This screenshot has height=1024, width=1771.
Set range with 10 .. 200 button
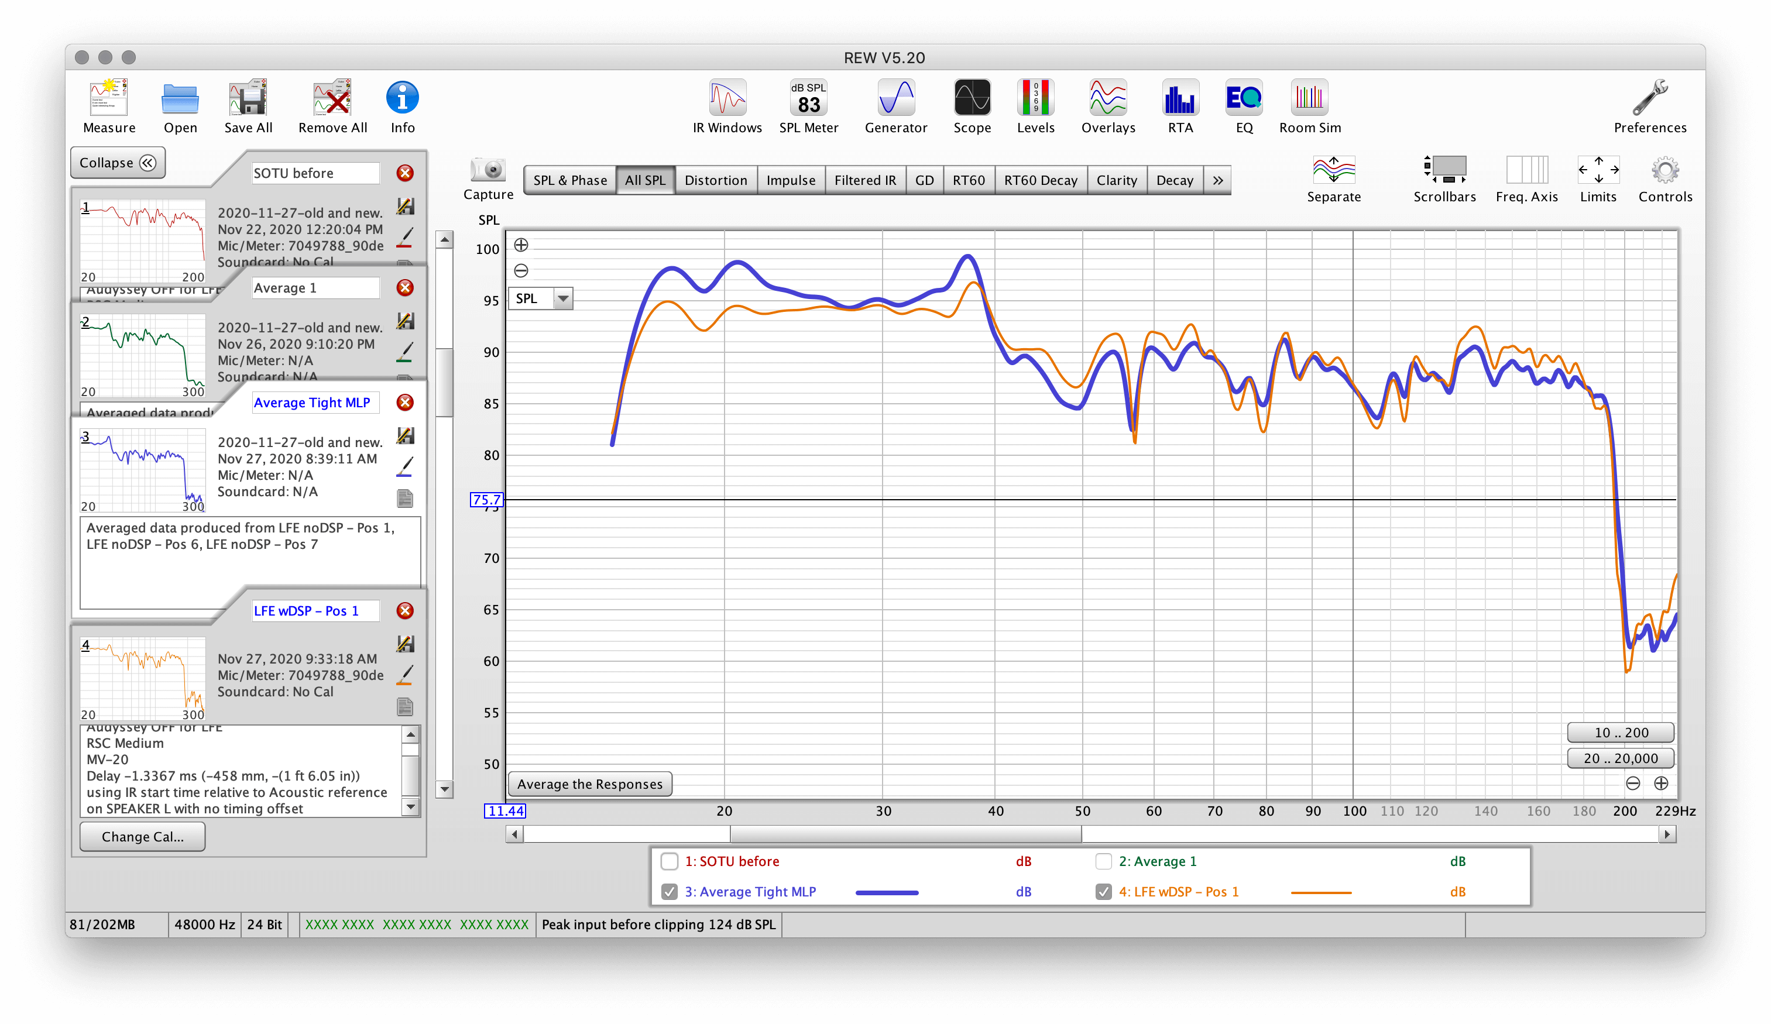coord(1620,733)
